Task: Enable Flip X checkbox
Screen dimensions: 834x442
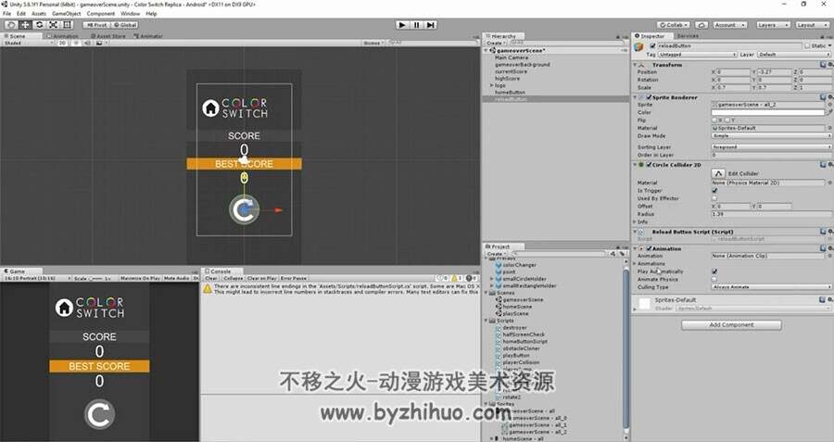Action: pyautogui.click(x=714, y=120)
